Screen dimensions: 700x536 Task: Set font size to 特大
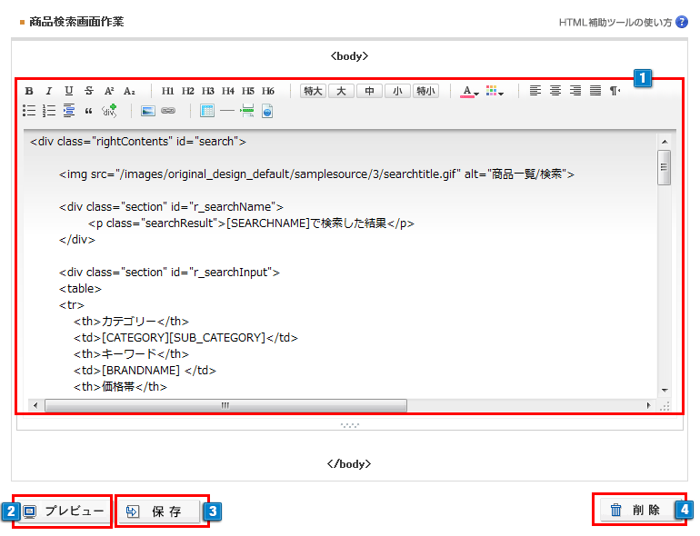point(313,91)
